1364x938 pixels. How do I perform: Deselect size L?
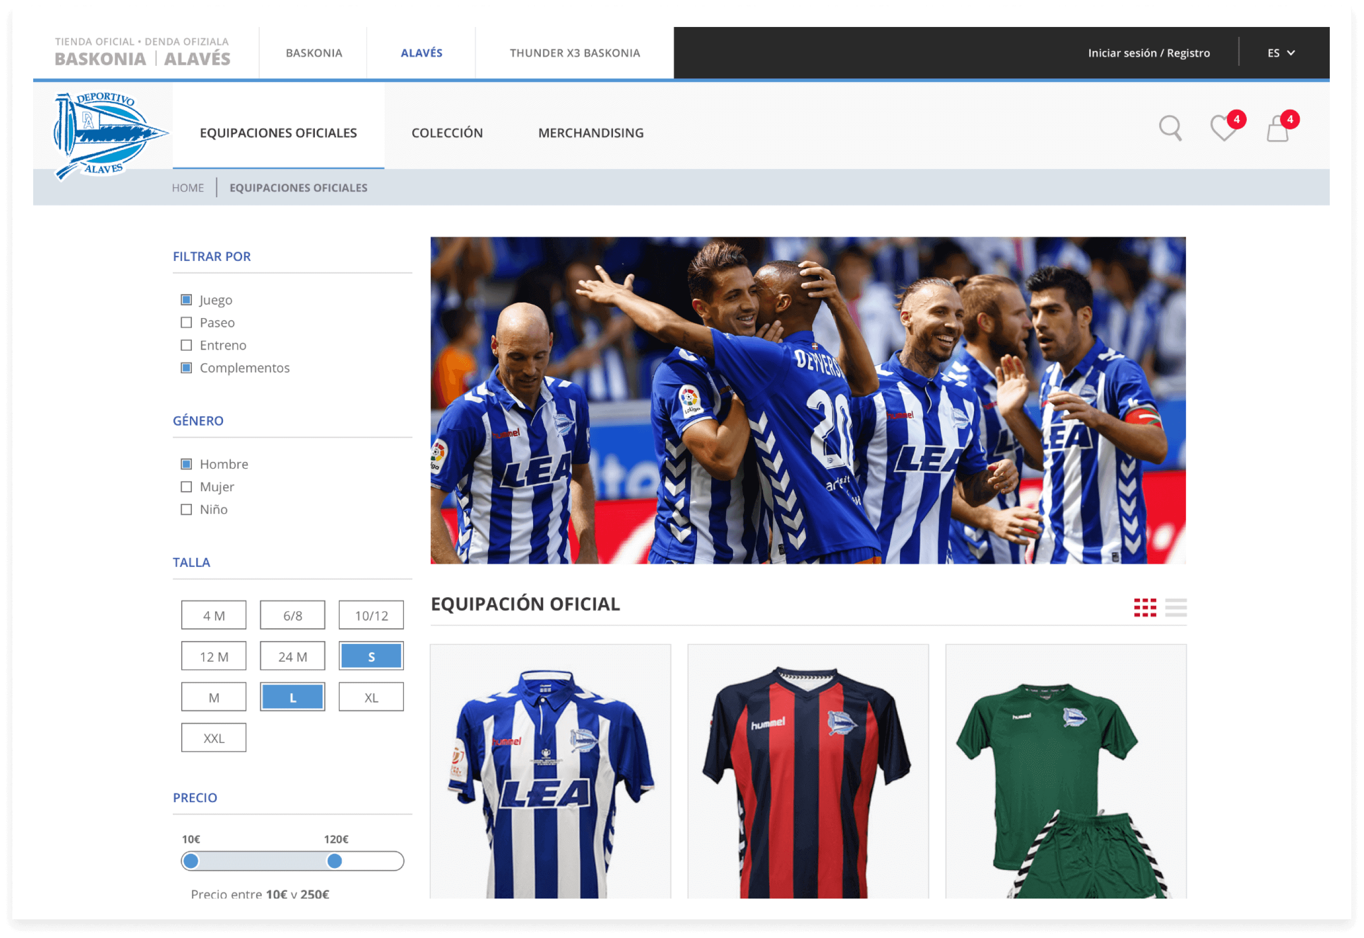[293, 697]
